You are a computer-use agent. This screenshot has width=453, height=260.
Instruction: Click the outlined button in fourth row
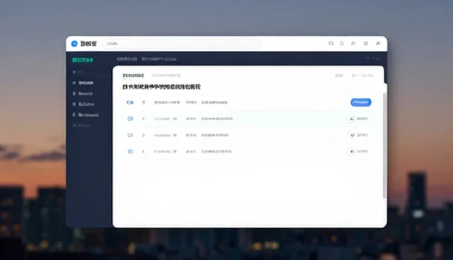coord(359,151)
